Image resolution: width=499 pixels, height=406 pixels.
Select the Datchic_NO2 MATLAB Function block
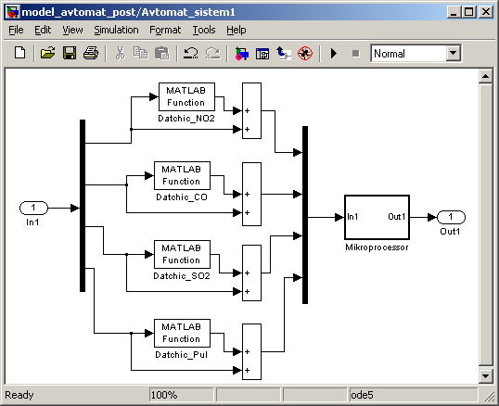pos(186,96)
